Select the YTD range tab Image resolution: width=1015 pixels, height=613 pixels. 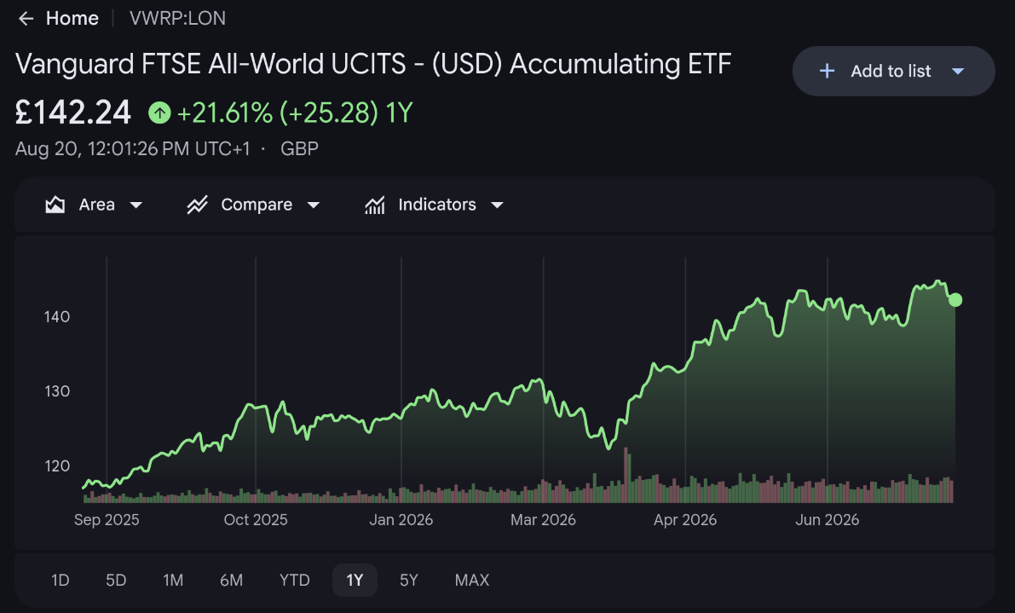tap(295, 580)
